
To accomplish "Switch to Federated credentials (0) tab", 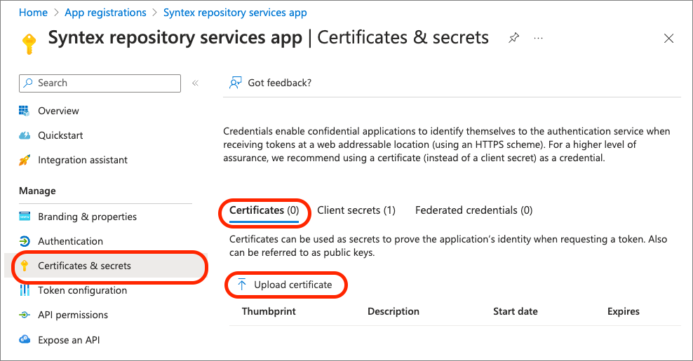I will (473, 210).
